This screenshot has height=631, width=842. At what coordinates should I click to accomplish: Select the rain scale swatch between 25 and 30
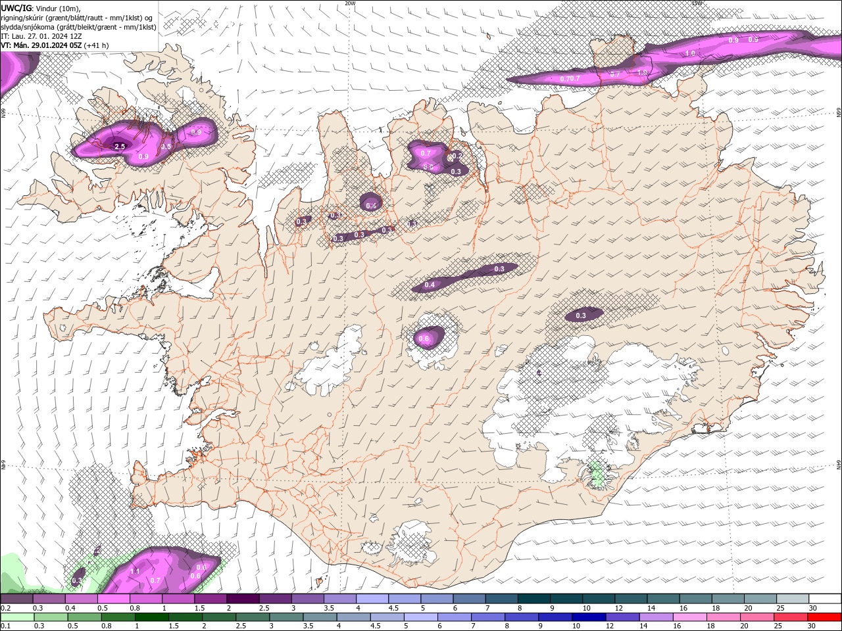click(x=791, y=617)
